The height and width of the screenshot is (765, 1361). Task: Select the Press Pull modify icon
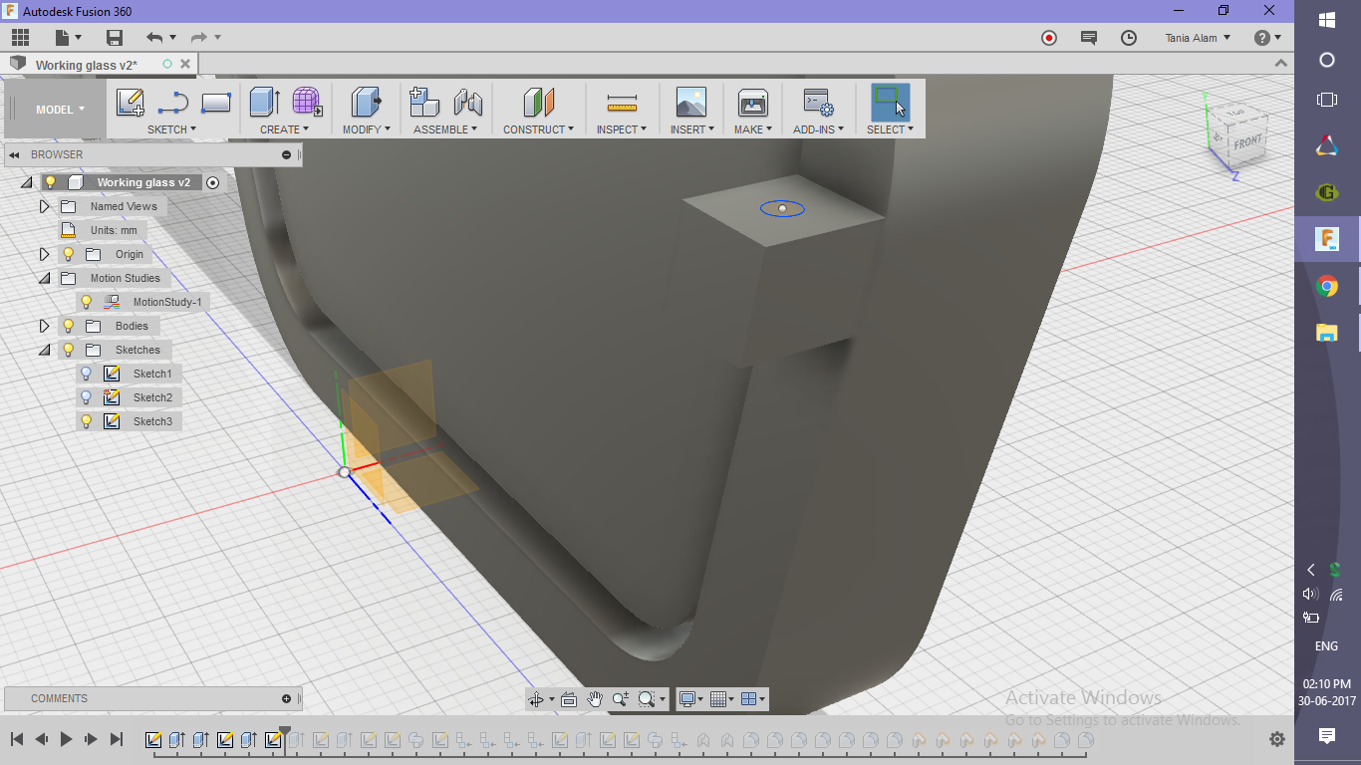[367, 102]
